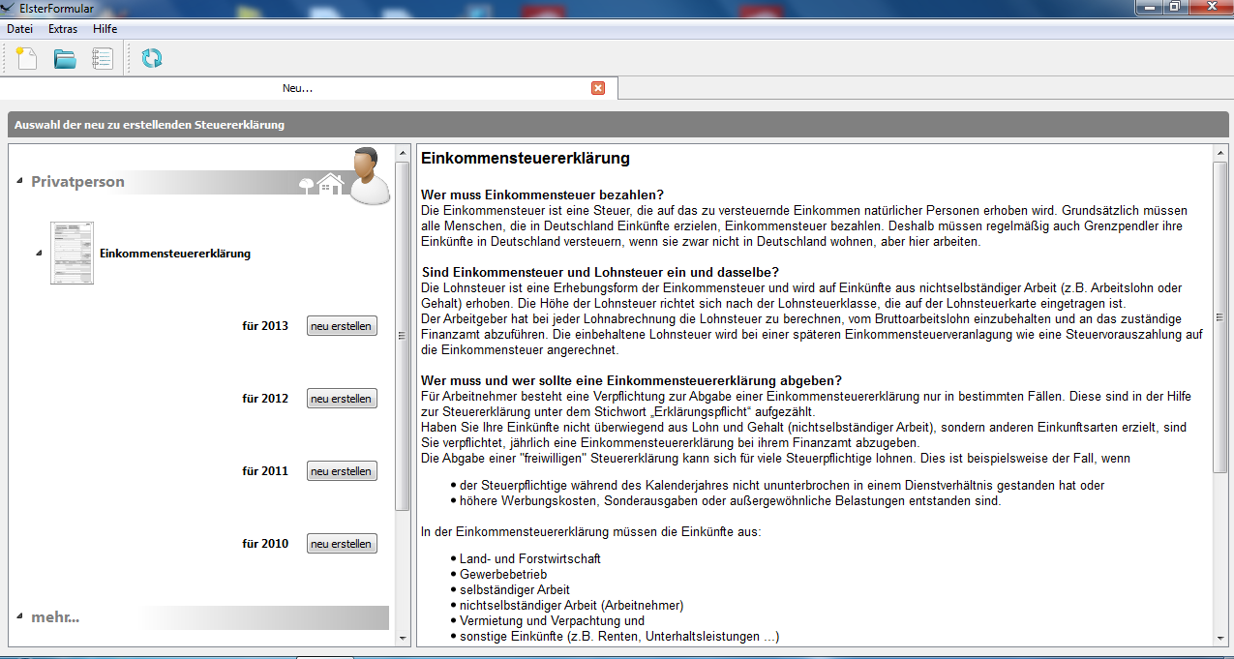The height and width of the screenshot is (659, 1234).
Task: Click neu erstellen for 2012
Action: (342, 399)
